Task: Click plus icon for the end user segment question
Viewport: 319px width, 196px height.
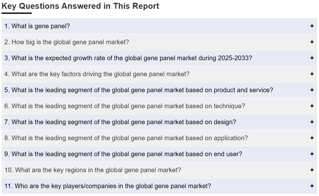Action: point(312,154)
